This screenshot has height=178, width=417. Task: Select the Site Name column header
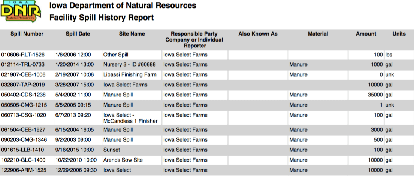point(132,34)
